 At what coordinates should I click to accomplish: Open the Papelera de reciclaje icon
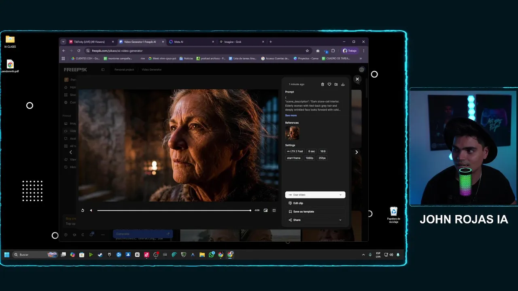(394, 214)
